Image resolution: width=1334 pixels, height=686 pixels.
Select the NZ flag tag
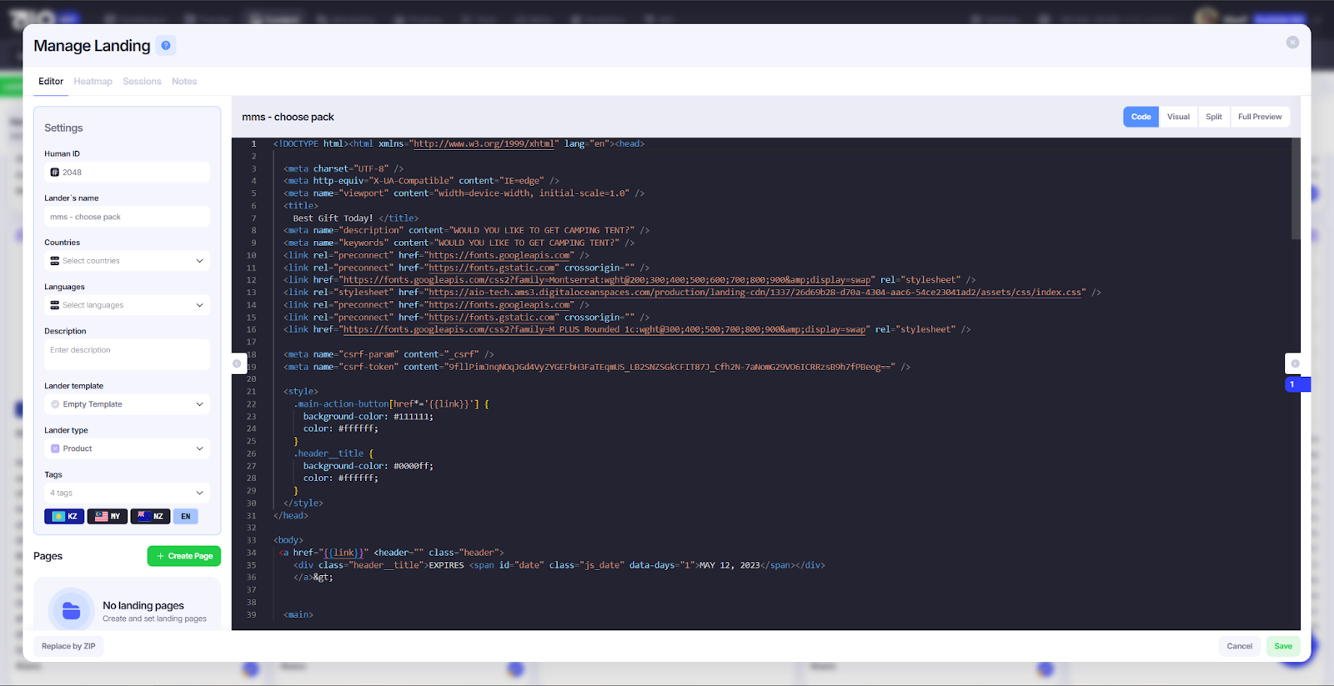150,516
